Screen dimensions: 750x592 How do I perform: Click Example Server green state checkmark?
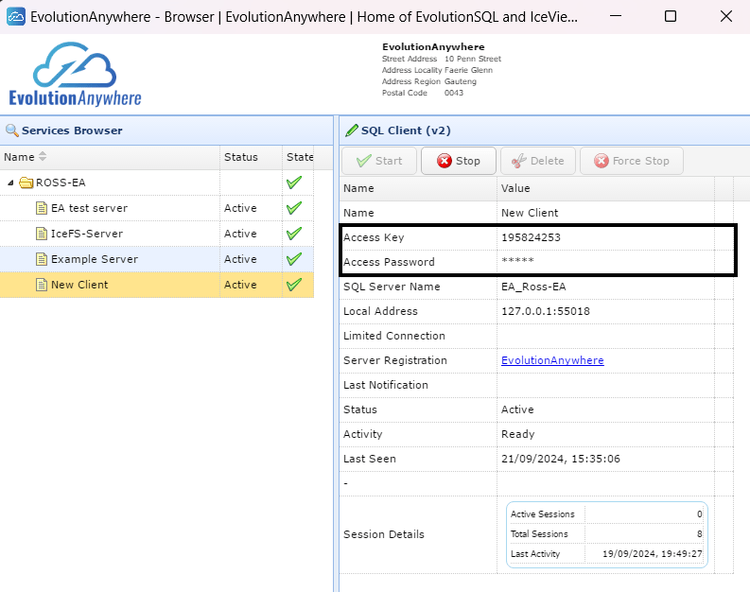294,259
